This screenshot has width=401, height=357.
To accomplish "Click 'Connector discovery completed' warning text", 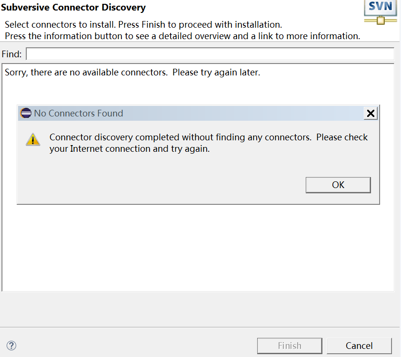I will [209, 143].
